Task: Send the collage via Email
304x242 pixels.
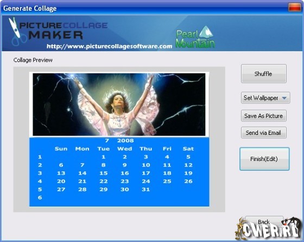Action: 263,133
